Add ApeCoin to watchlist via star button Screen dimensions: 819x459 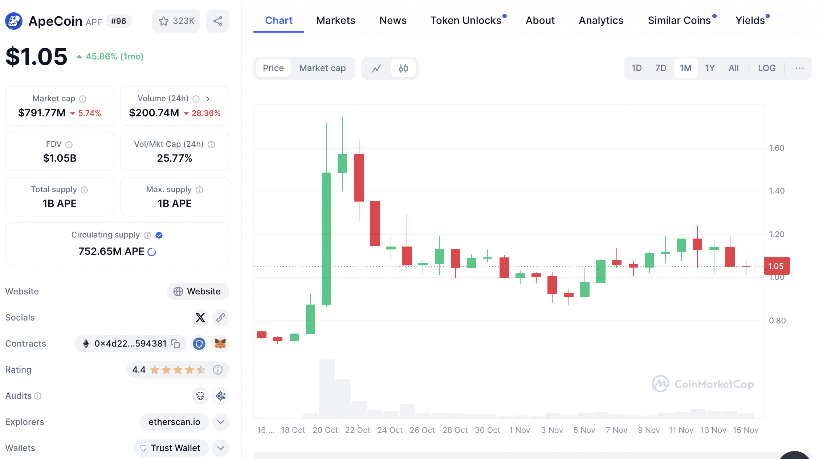point(176,21)
